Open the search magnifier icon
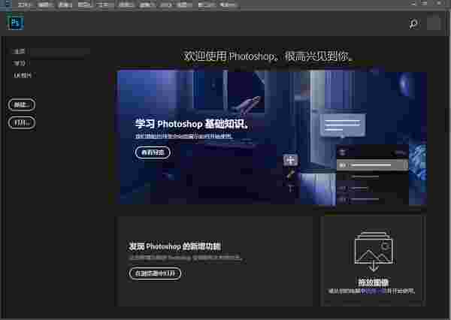451x320 pixels. [x=413, y=23]
